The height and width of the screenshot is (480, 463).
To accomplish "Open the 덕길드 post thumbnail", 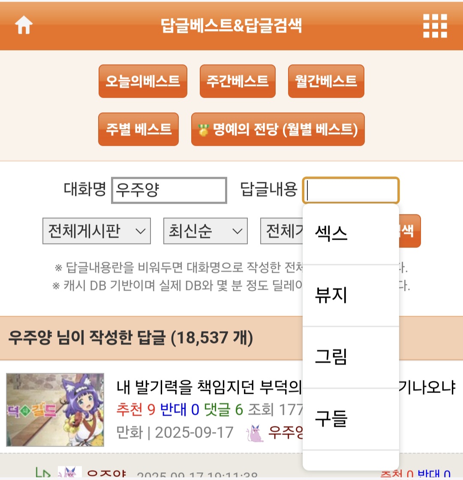I will click(55, 410).
